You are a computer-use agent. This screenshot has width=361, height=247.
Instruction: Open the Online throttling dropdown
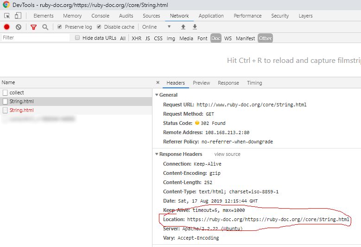pyautogui.click(x=156, y=27)
